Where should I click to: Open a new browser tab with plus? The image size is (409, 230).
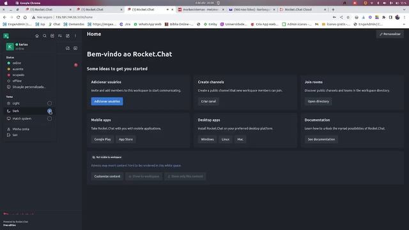click(x=333, y=10)
